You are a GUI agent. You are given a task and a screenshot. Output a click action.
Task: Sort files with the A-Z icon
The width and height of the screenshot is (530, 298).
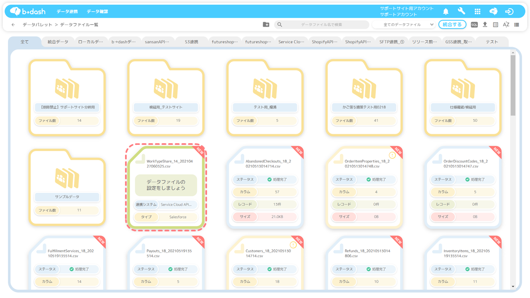pyautogui.click(x=506, y=25)
